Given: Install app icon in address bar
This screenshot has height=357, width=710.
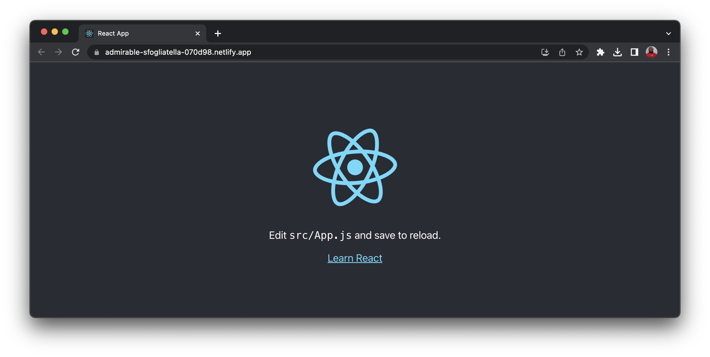Looking at the screenshot, I should [x=545, y=52].
